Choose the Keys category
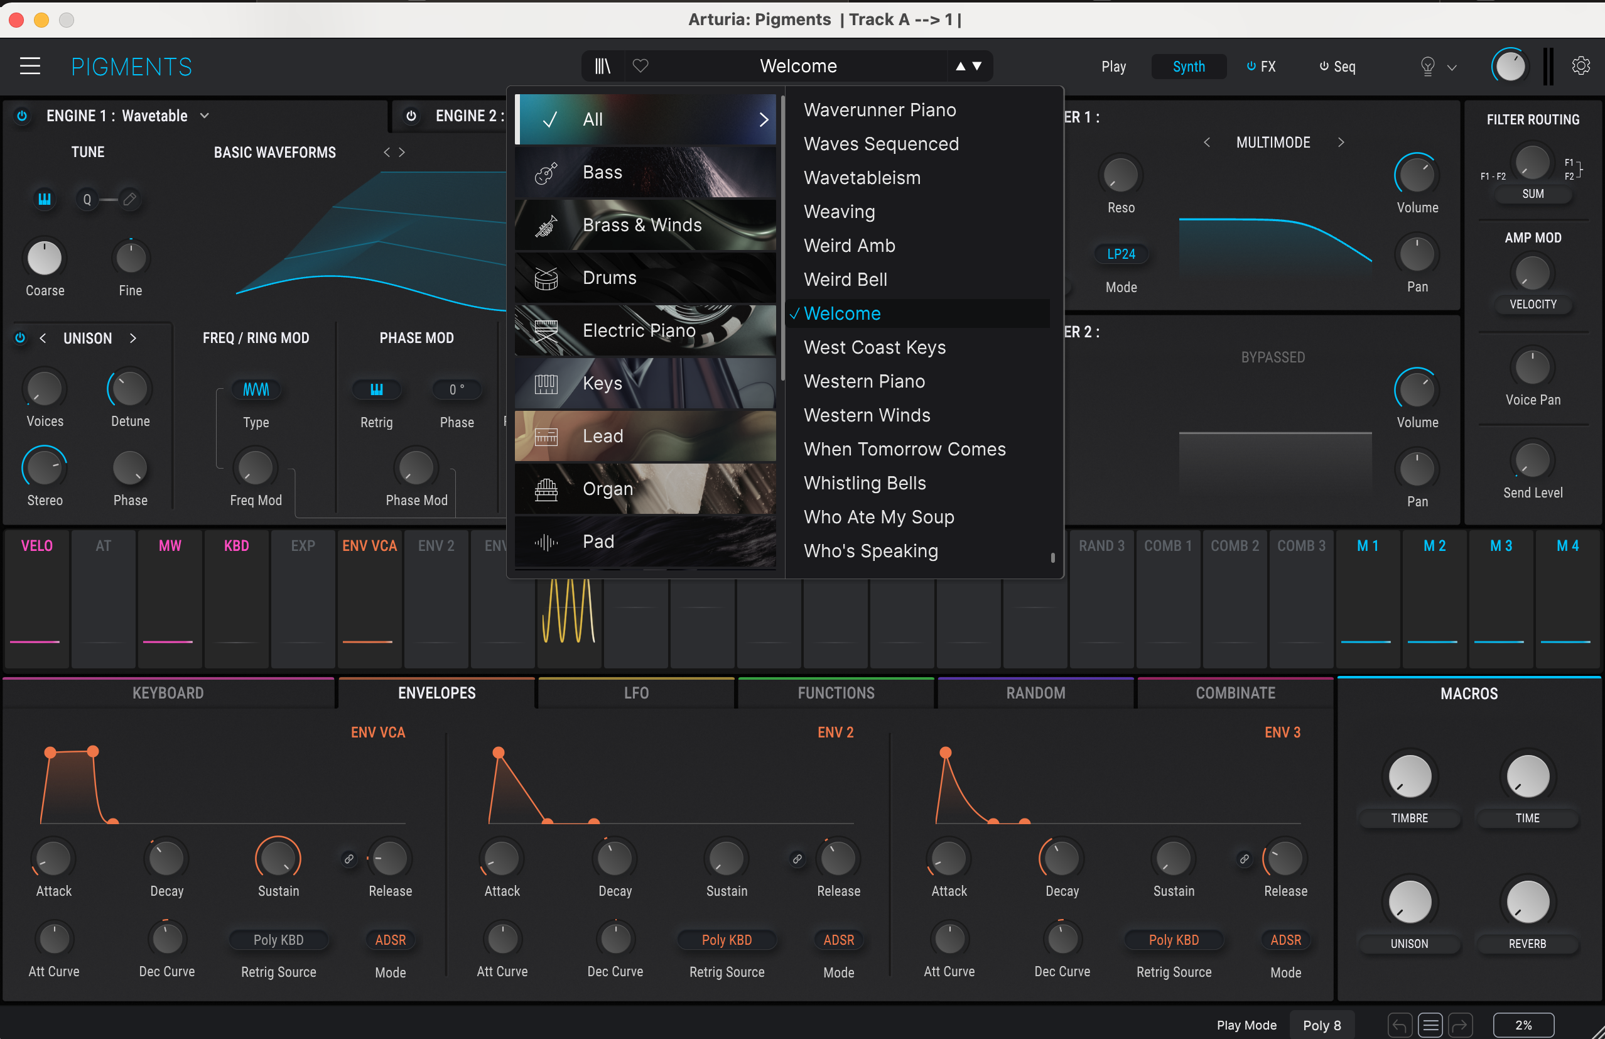Viewport: 1605px width, 1039px height. 645,383
